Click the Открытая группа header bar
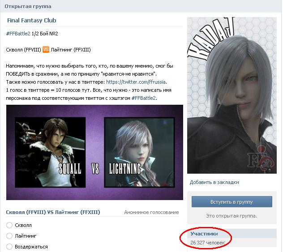The image size is (283, 252). 141,6
